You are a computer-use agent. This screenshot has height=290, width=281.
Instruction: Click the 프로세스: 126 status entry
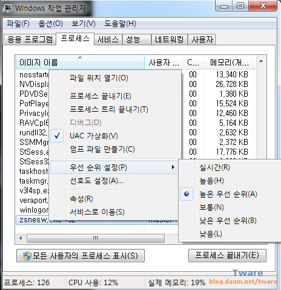click(27, 283)
